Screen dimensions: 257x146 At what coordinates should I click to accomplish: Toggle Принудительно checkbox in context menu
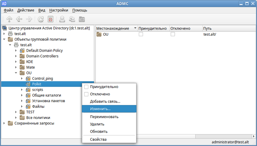[x=86, y=87]
